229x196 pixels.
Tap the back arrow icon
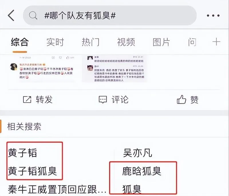[11, 15]
